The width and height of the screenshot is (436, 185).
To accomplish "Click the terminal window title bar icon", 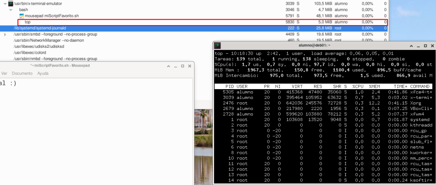I will pos(217,45).
